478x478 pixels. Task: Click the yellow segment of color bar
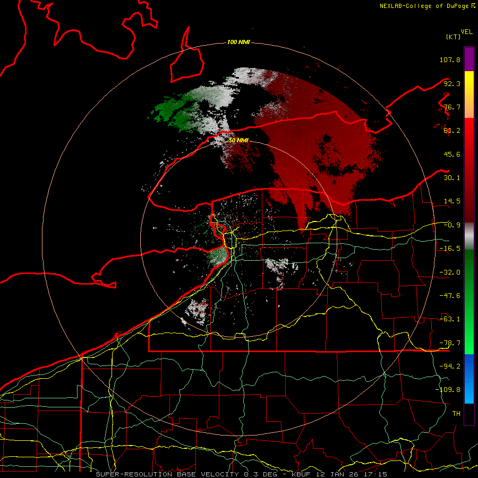tap(469, 95)
